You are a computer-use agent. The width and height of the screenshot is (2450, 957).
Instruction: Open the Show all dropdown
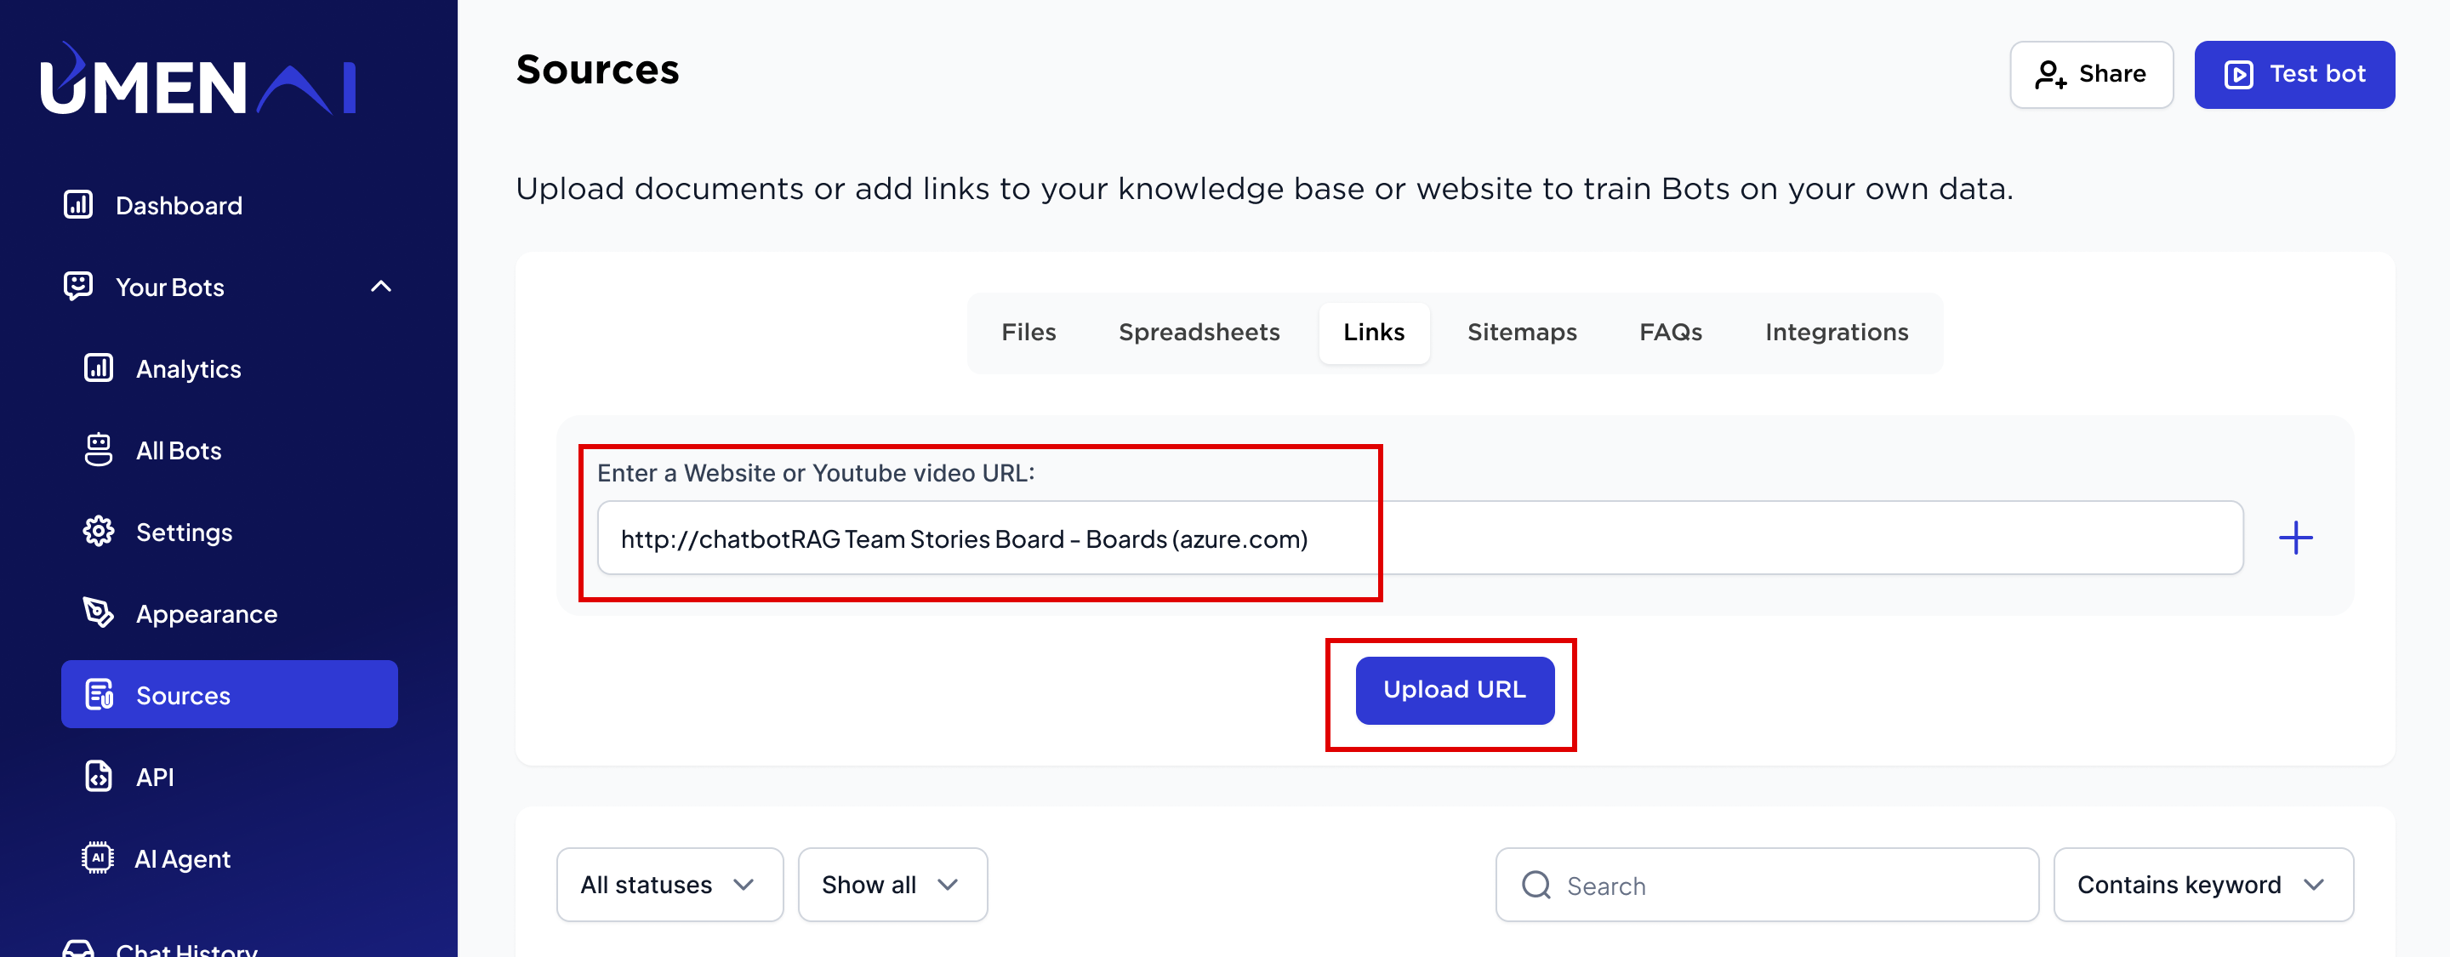tap(892, 885)
